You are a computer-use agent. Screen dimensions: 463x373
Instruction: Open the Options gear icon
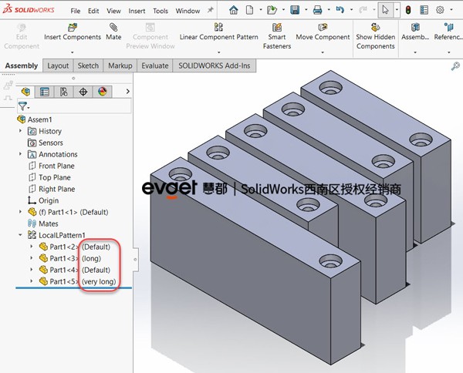440,10
